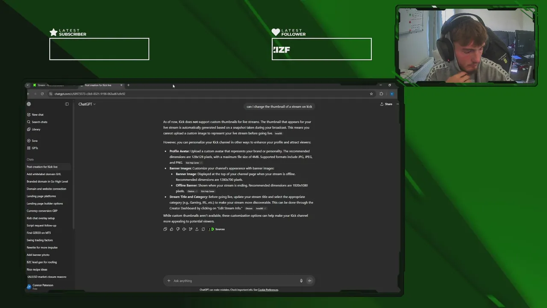Open the Add whitelabel domain GHL chat
Viewport: 547px width, 308px height.
tap(48, 174)
